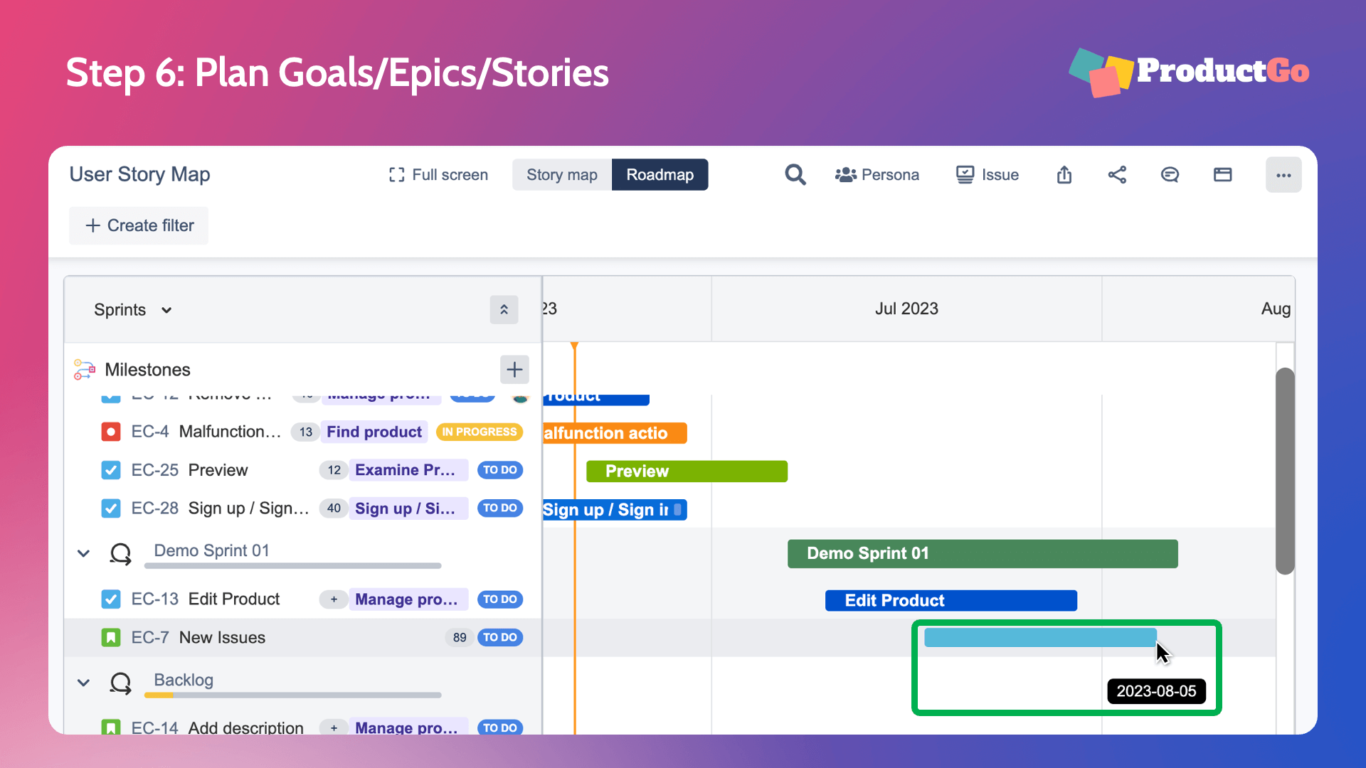Click the Backlog progress bar
Image resolution: width=1366 pixels, height=768 pixels.
[292, 695]
